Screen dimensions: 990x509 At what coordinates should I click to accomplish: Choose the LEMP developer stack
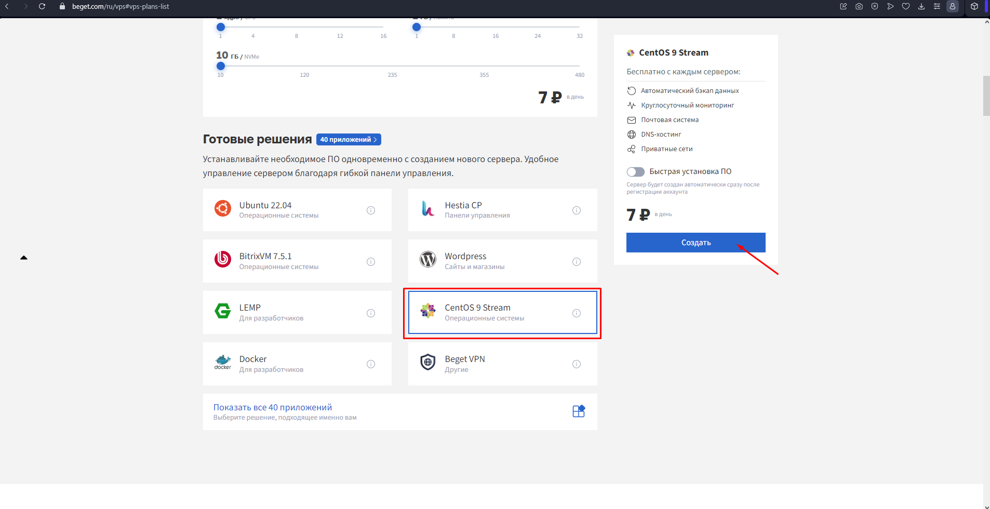coord(297,313)
